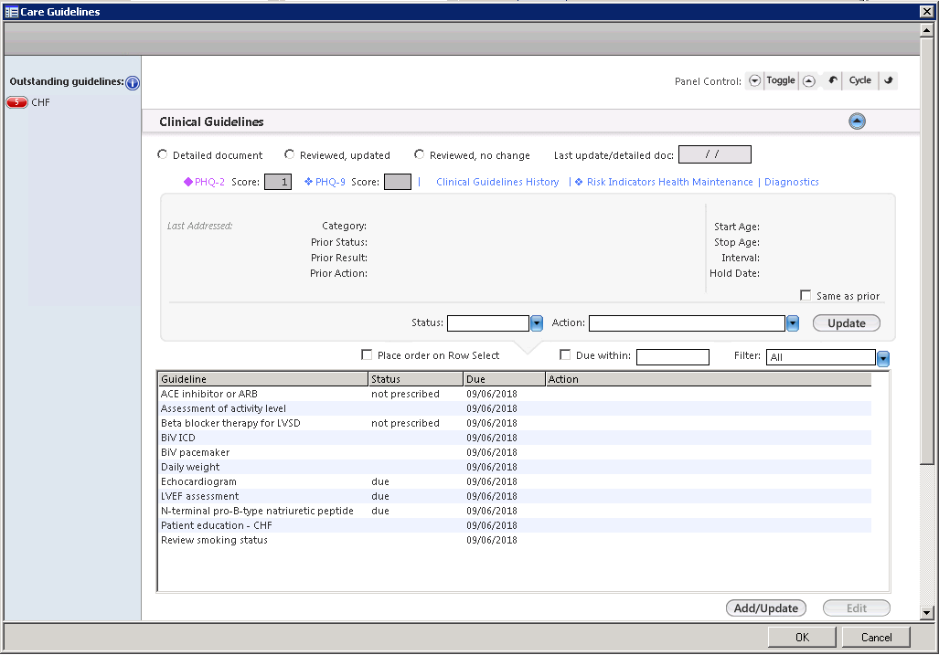This screenshot has width=939, height=655.
Task: Collapse the Clinical Guidelines panel
Action: 857,121
